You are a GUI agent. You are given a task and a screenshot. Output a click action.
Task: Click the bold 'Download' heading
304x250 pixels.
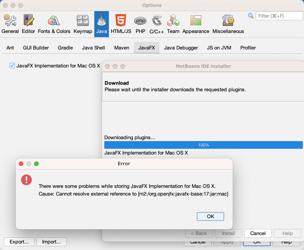[x=117, y=83]
